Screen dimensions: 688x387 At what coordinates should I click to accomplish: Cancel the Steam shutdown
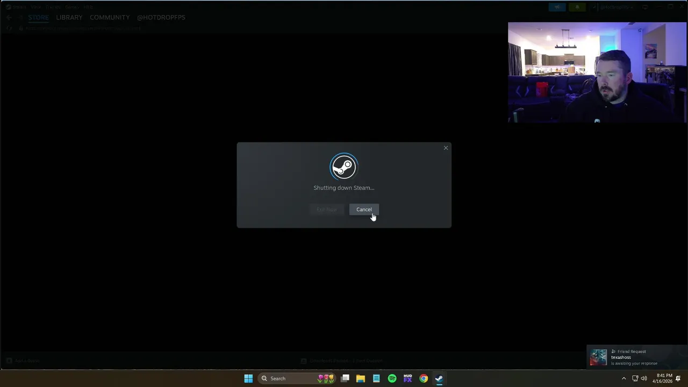click(364, 210)
